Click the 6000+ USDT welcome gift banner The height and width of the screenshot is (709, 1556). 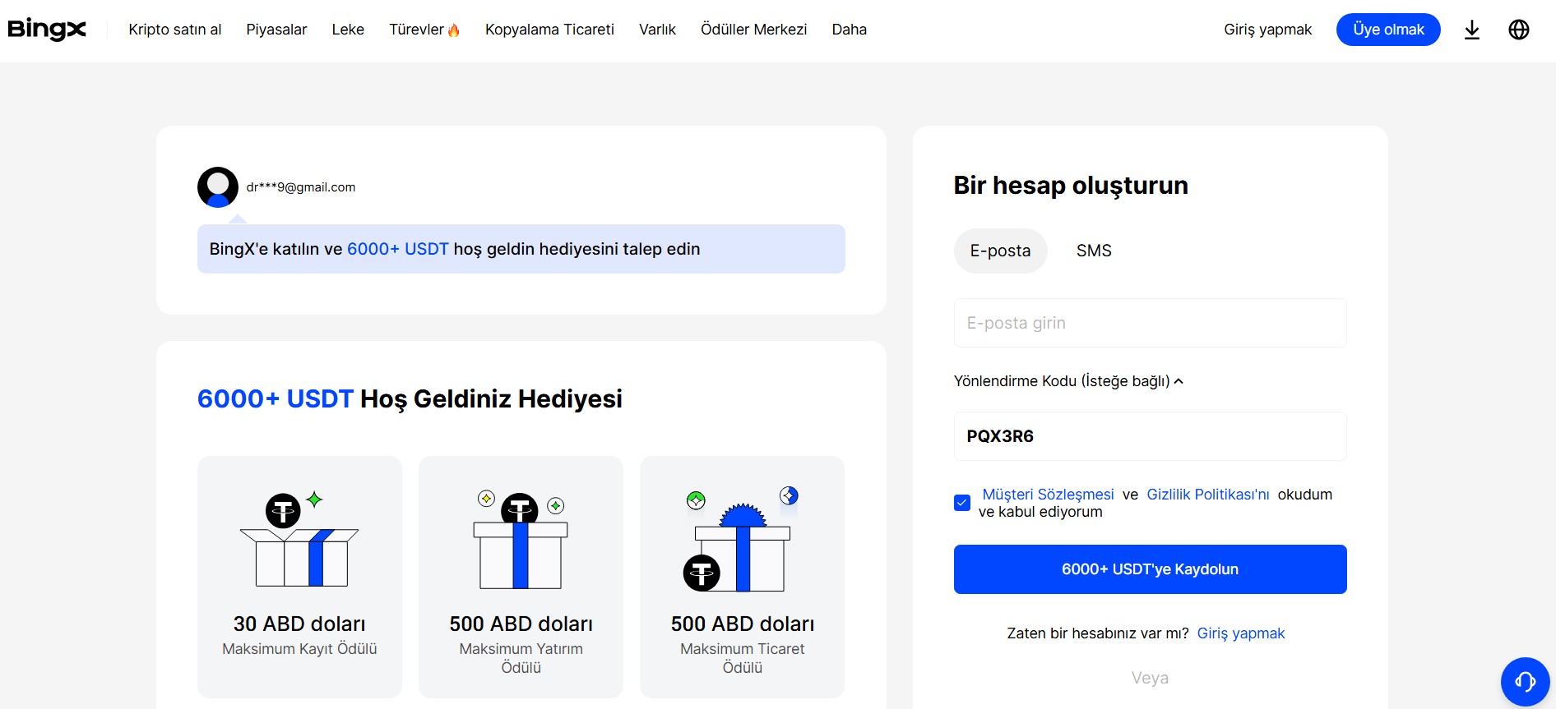[x=521, y=249]
